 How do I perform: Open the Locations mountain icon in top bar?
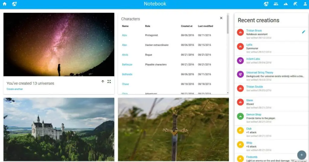click(285, 4)
